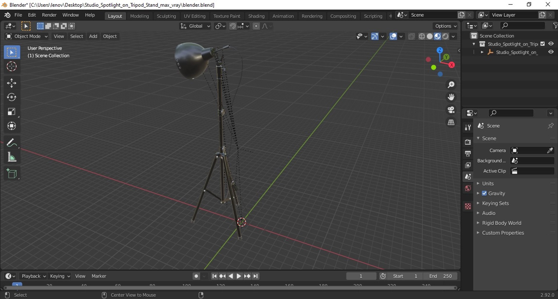Click the End frame field

(x=440, y=276)
